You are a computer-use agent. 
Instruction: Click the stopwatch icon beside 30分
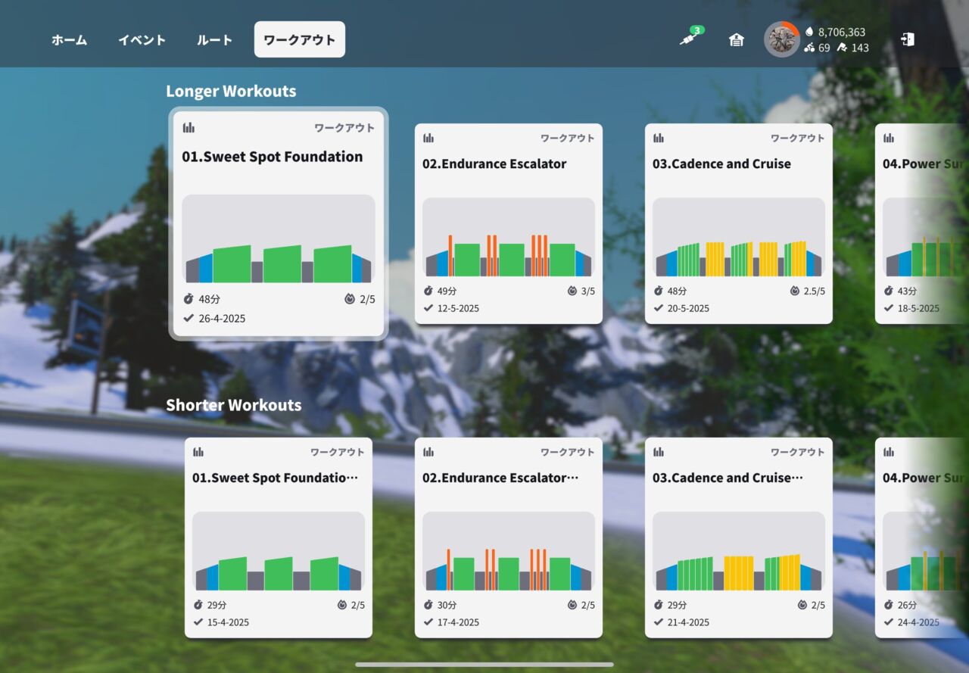428,605
